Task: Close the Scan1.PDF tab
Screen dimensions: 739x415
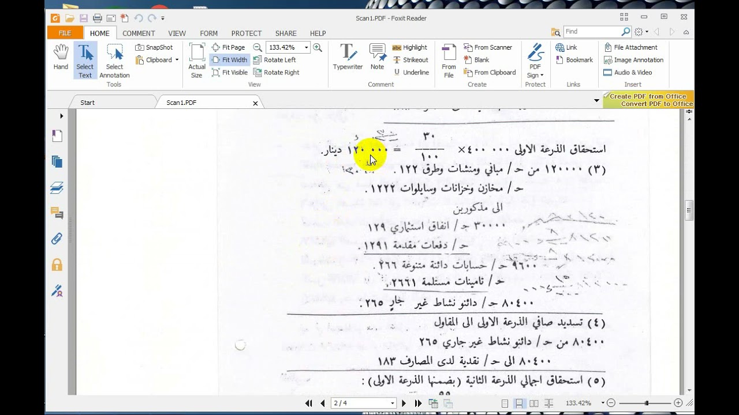Action: (x=255, y=103)
